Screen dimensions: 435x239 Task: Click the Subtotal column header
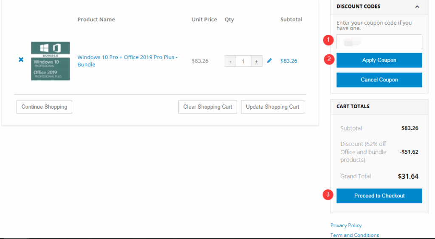[291, 20]
